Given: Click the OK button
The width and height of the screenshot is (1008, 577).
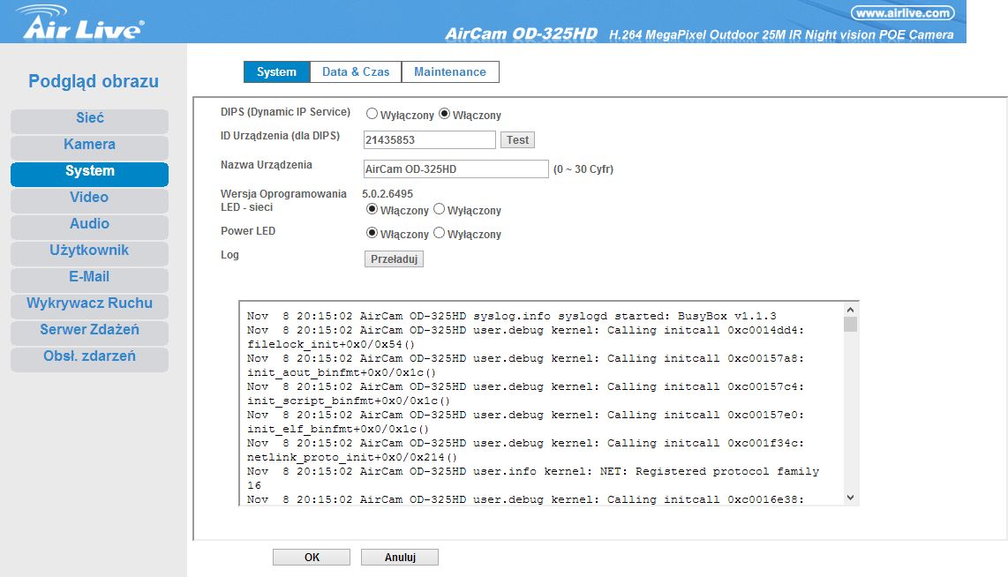Looking at the screenshot, I should (x=312, y=557).
